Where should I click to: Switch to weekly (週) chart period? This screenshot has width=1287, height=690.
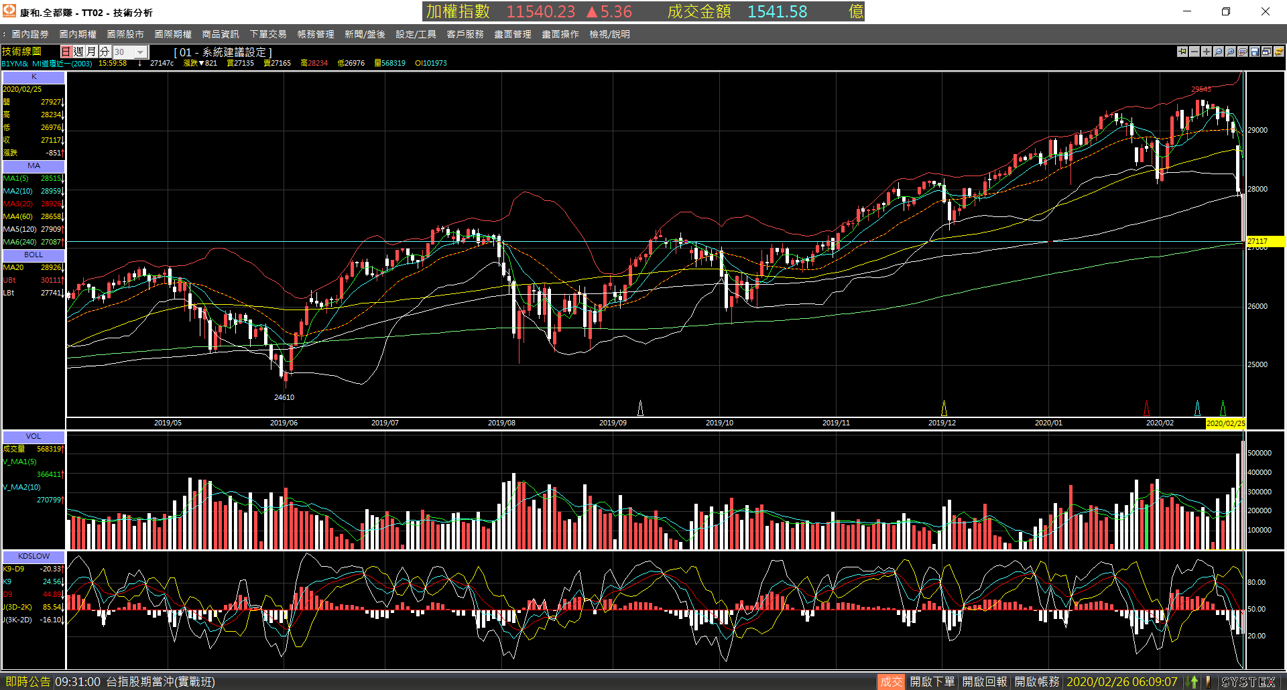tap(78, 52)
